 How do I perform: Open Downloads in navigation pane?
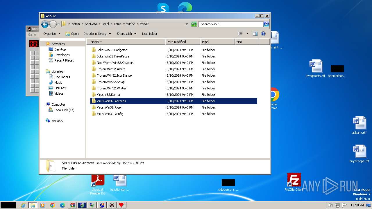pyautogui.click(x=62, y=55)
